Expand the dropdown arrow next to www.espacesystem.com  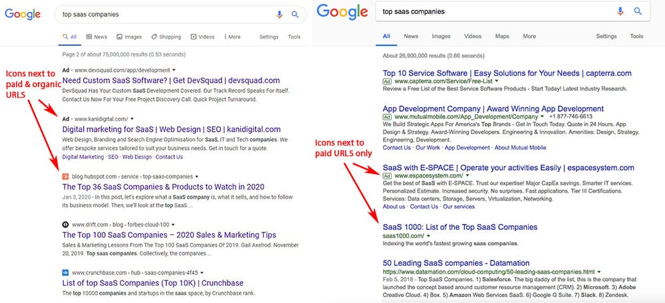pyautogui.click(x=467, y=176)
